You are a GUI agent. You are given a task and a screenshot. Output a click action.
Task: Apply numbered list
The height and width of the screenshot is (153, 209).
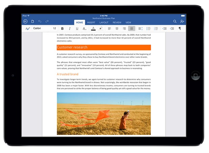[156, 29]
